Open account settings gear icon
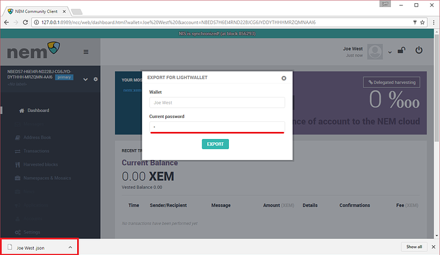 point(96,79)
